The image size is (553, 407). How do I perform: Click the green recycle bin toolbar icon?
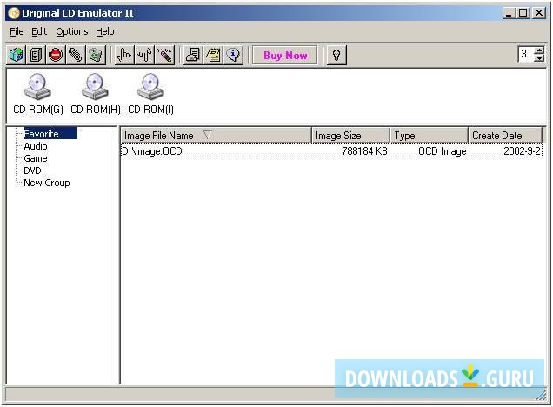click(96, 55)
